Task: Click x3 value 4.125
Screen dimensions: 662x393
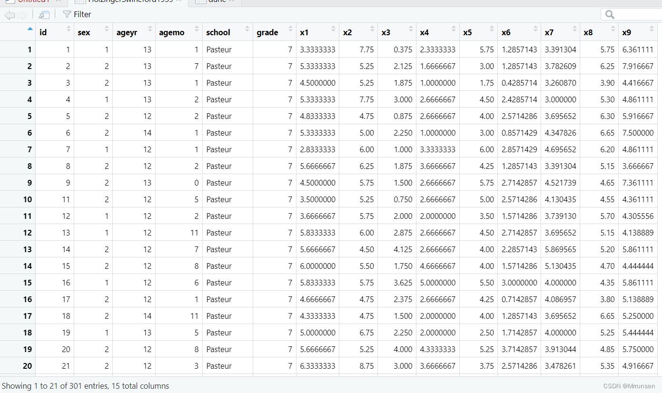Action: (x=403, y=249)
